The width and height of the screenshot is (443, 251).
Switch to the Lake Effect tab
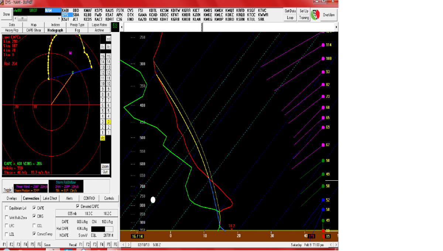(50, 198)
